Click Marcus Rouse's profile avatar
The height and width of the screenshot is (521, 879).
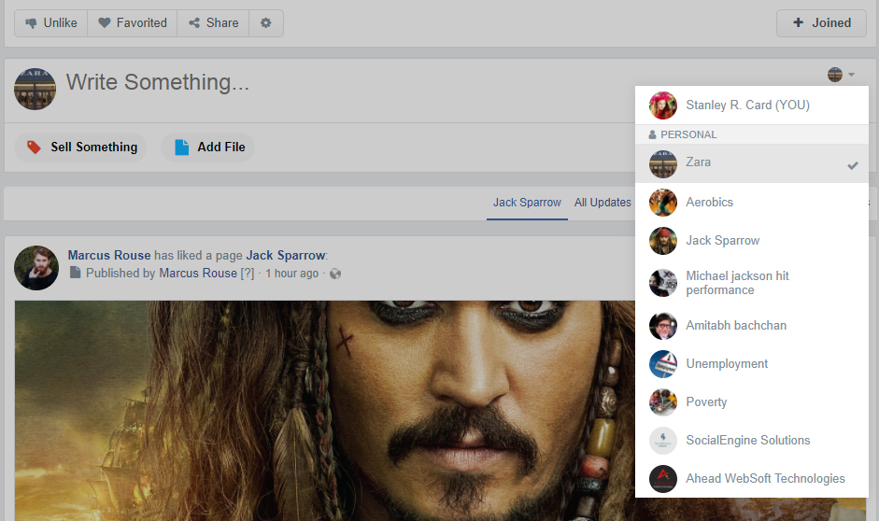pyautogui.click(x=36, y=267)
